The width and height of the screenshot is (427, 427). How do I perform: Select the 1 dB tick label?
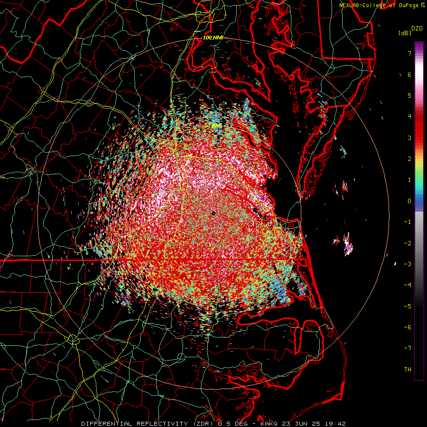(409, 180)
